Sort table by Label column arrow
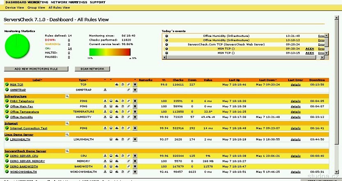 (x=41, y=80)
